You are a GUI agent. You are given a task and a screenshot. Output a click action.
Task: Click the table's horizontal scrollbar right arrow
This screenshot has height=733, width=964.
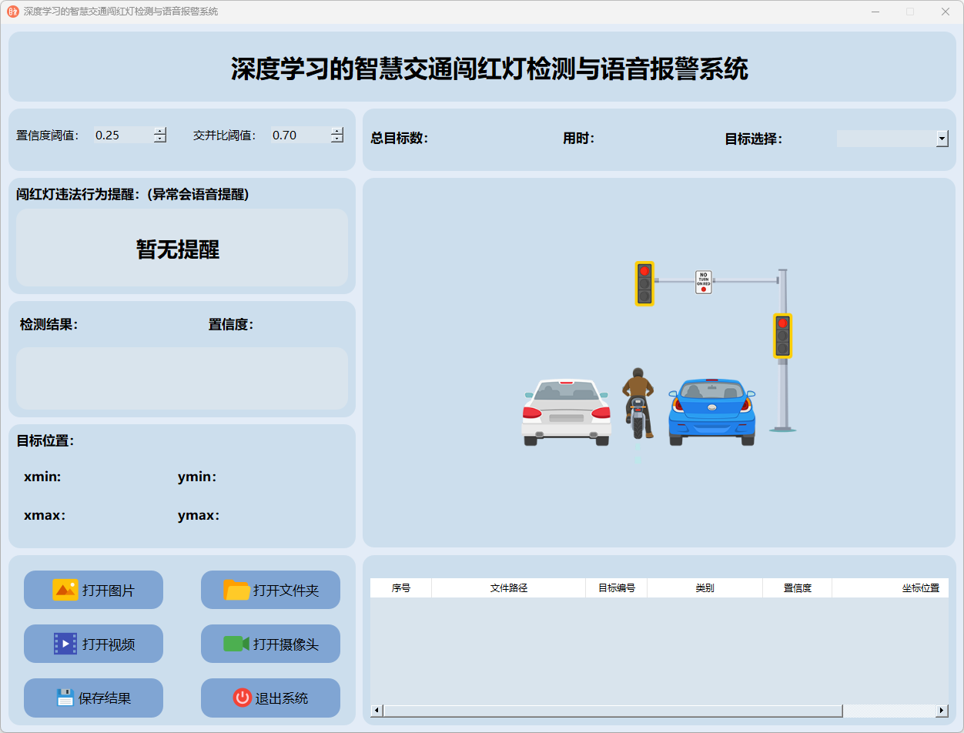click(x=942, y=711)
